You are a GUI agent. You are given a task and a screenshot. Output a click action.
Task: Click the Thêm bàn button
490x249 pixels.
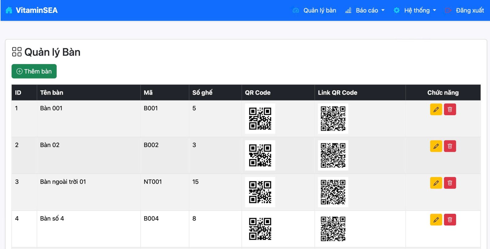point(34,71)
